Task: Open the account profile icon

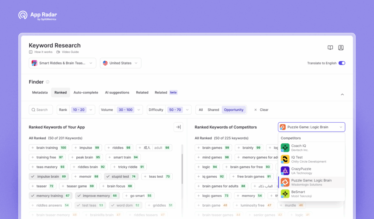Action: click(x=341, y=47)
